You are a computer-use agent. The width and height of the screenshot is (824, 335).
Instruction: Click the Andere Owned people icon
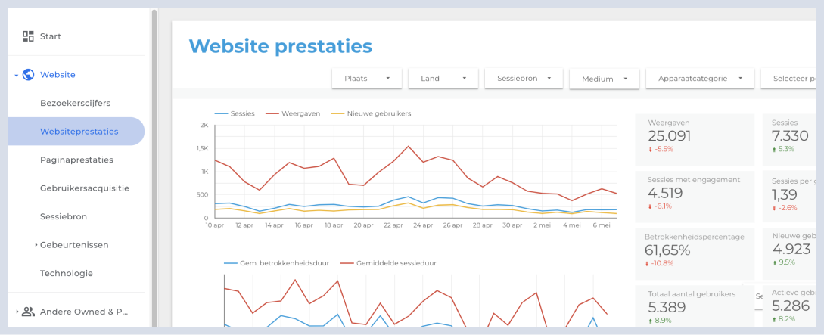pyautogui.click(x=28, y=312)
